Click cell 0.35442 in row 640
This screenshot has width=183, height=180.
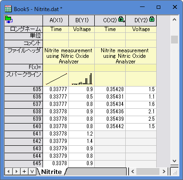(110, 126)
